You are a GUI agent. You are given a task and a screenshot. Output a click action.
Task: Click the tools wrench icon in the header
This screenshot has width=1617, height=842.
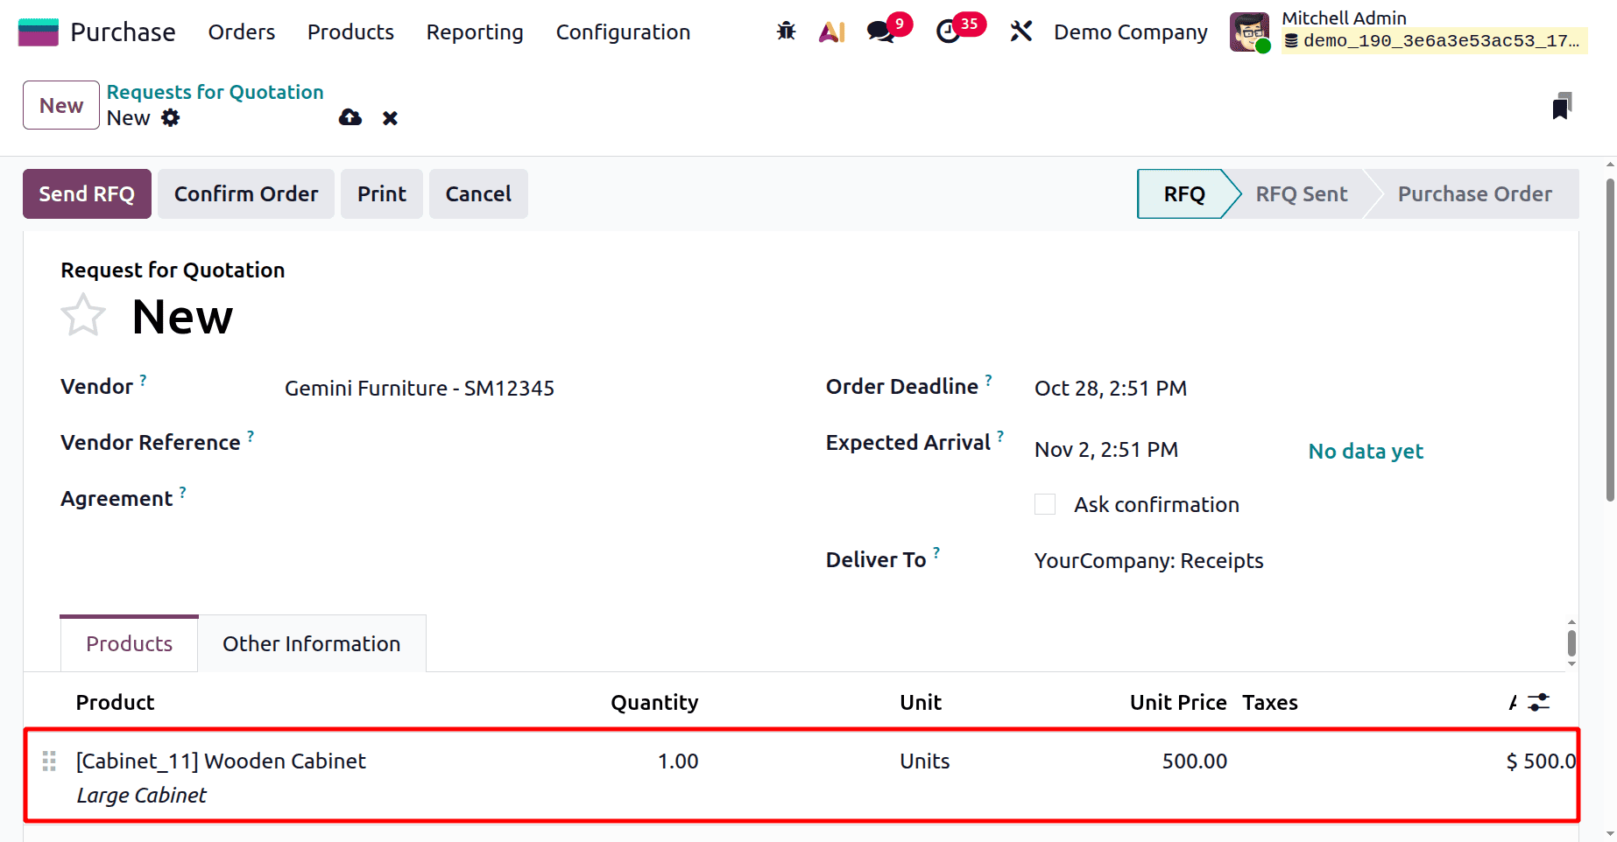click(x=1020, y=32)
